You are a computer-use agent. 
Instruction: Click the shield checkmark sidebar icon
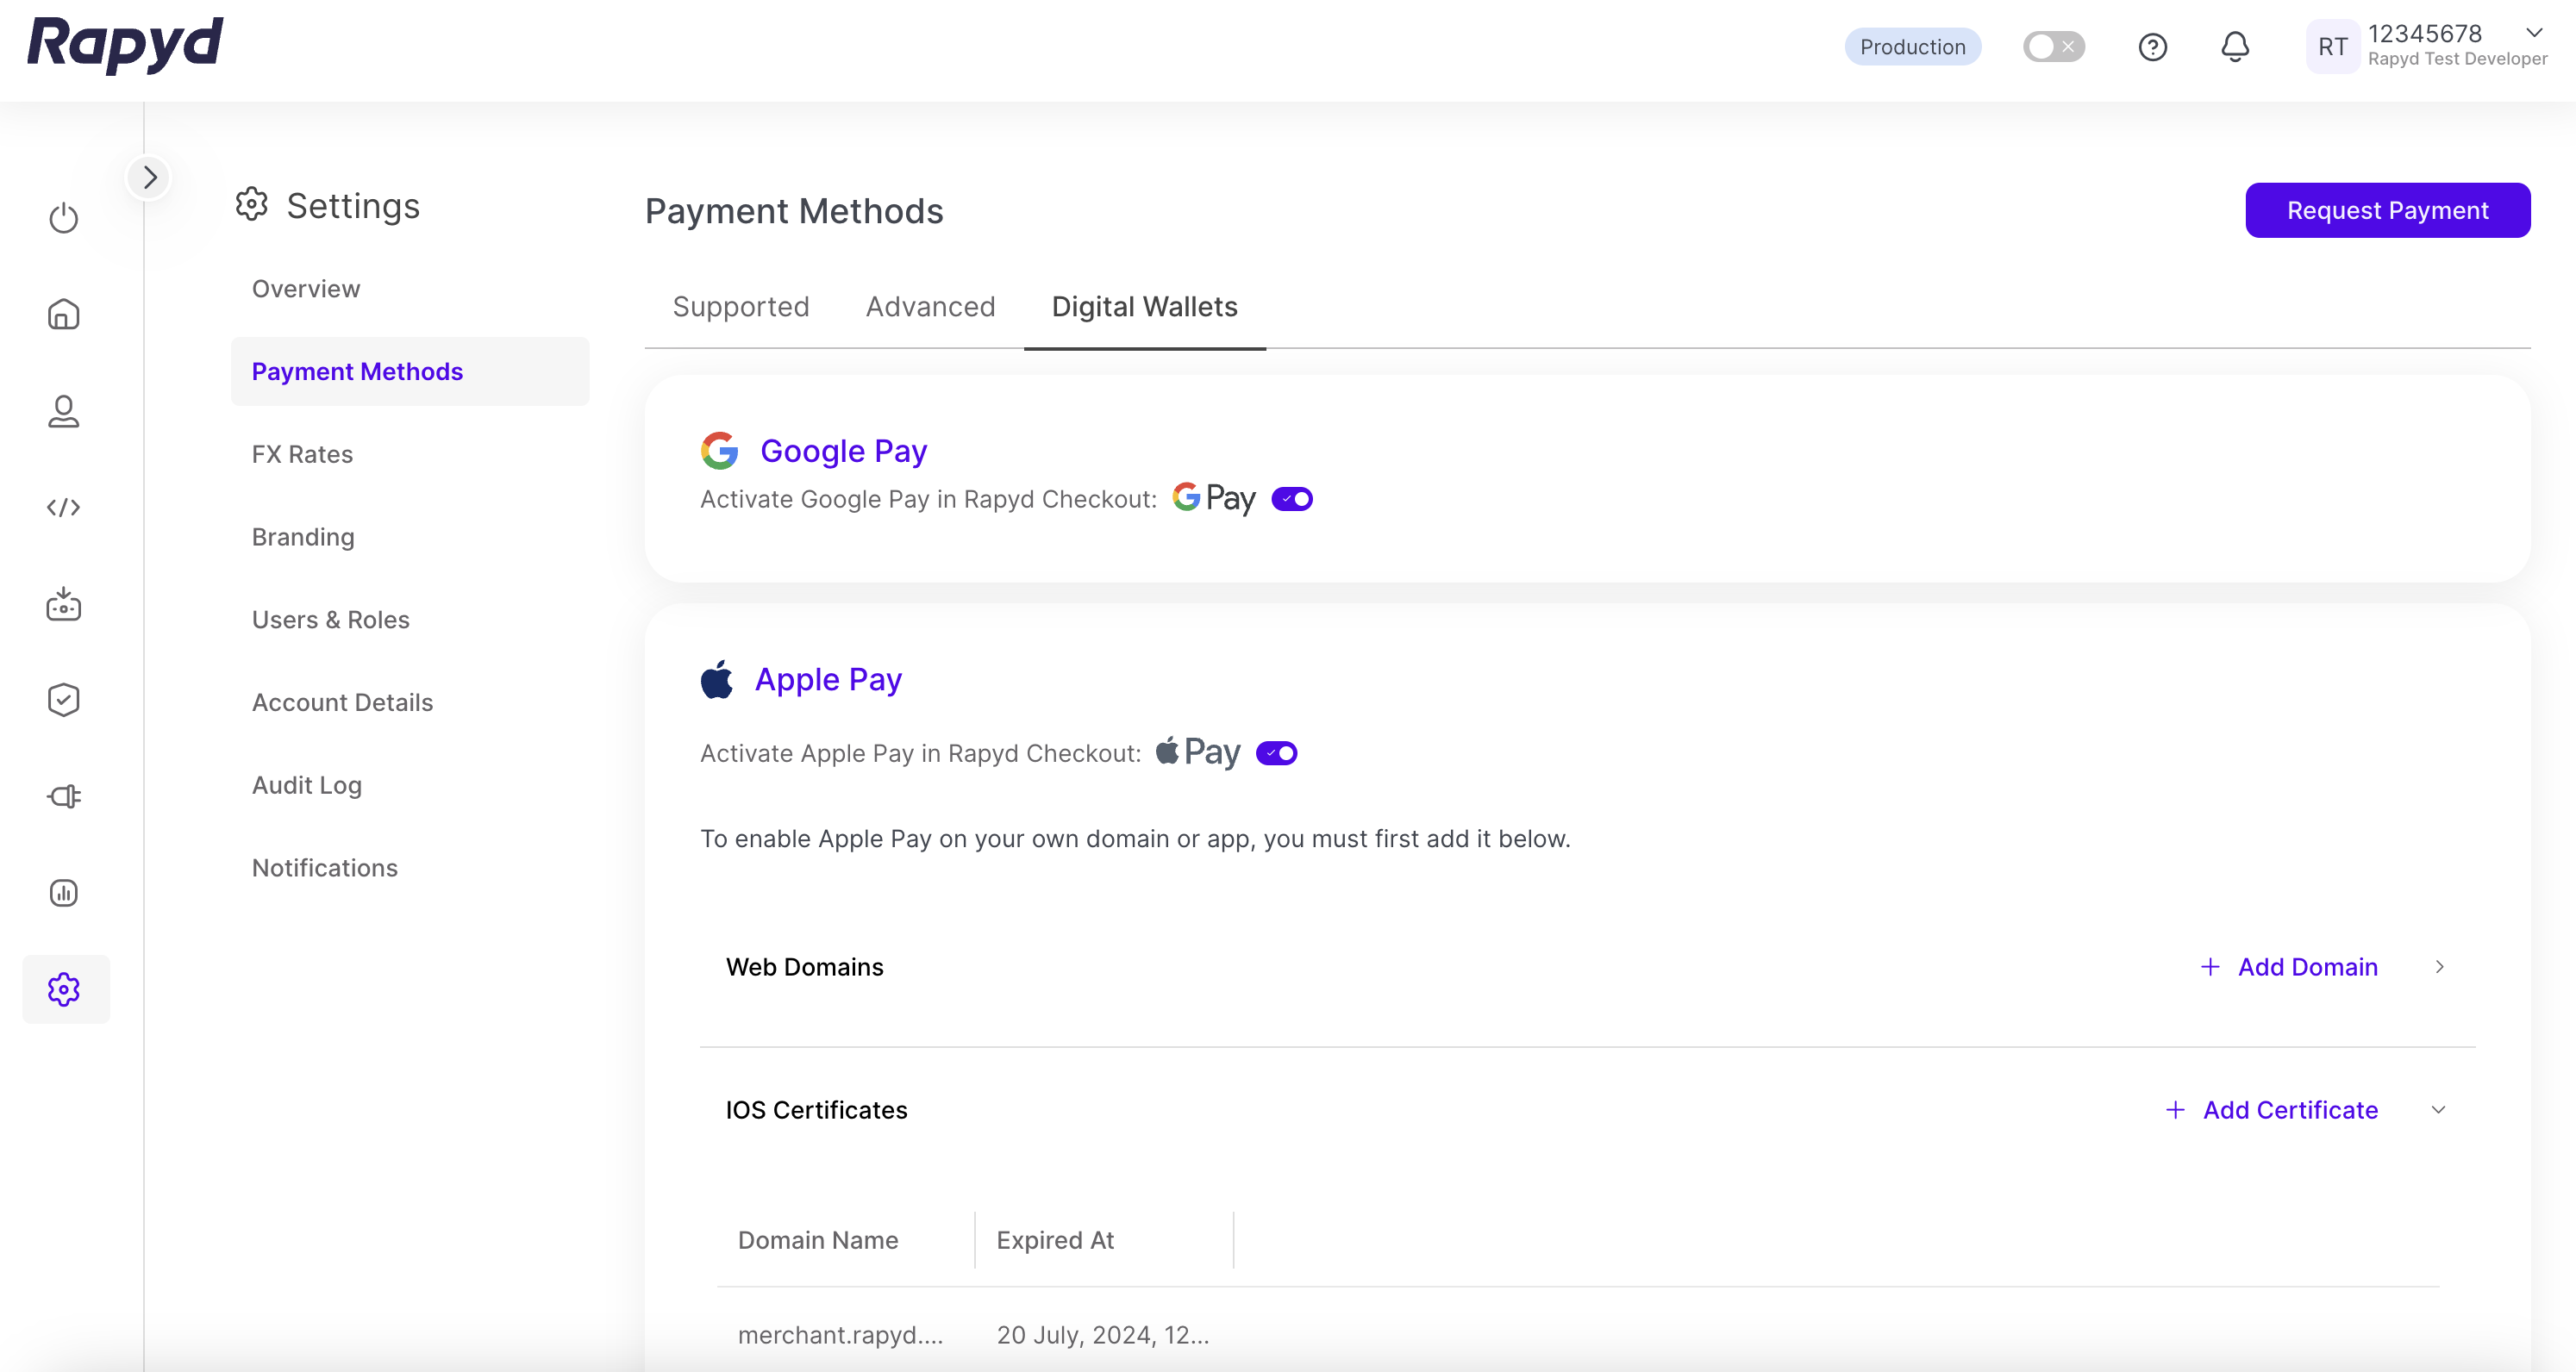pyautogui.click(x=63, y=699)
